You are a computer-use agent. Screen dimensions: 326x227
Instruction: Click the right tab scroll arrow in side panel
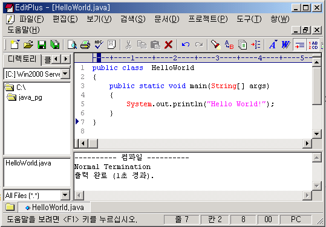66,59
